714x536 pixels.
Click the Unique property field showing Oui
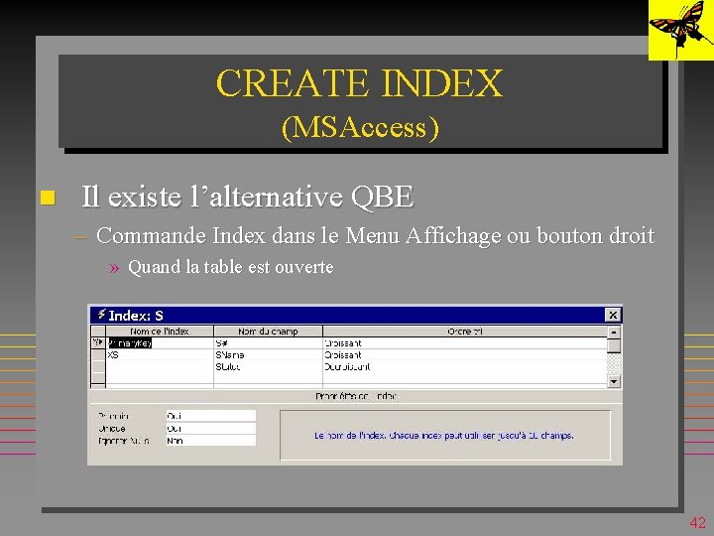[211, 429]
